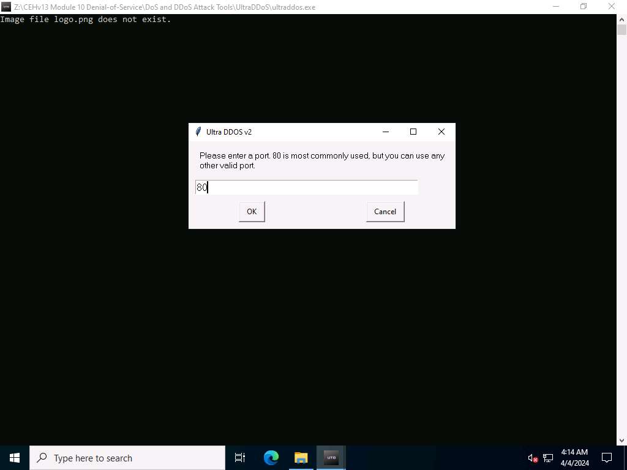Close the Ultra DDOS v2 dialog

[441, 132]
